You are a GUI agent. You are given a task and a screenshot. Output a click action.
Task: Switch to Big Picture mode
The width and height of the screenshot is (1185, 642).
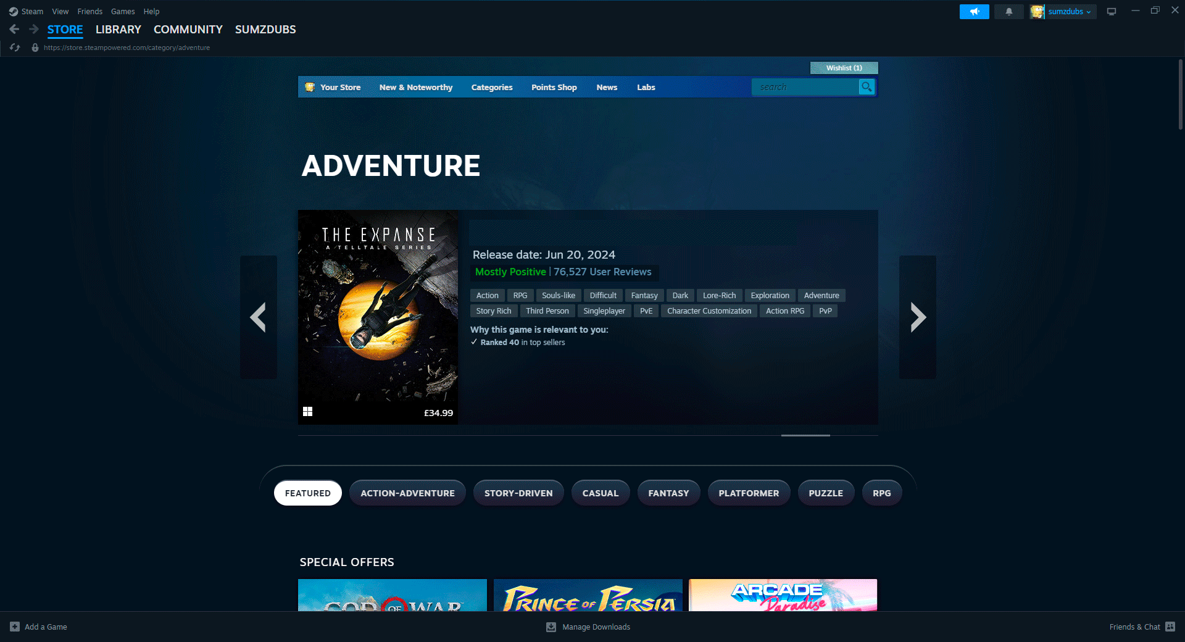point(1111,12)
